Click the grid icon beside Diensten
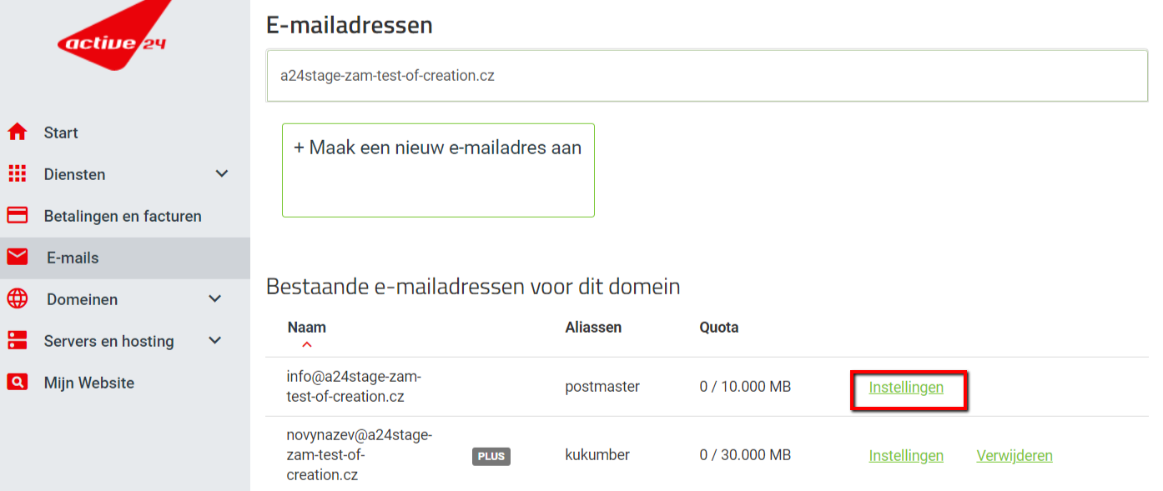 pyautogui.click(x=17, y=174)
